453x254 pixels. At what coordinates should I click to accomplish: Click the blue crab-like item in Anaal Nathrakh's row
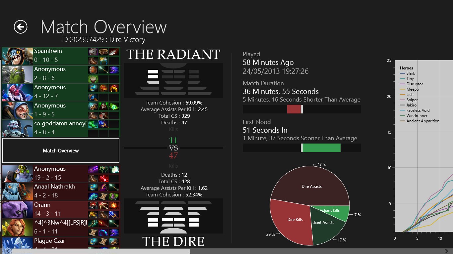[x=93, y=196]
